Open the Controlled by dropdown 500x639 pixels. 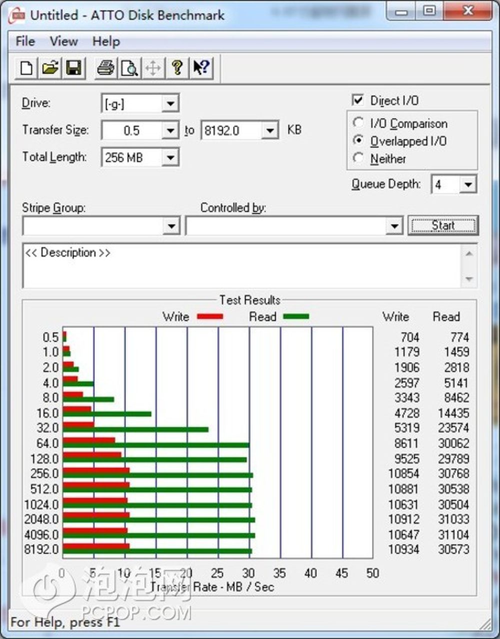pos(394,226)
